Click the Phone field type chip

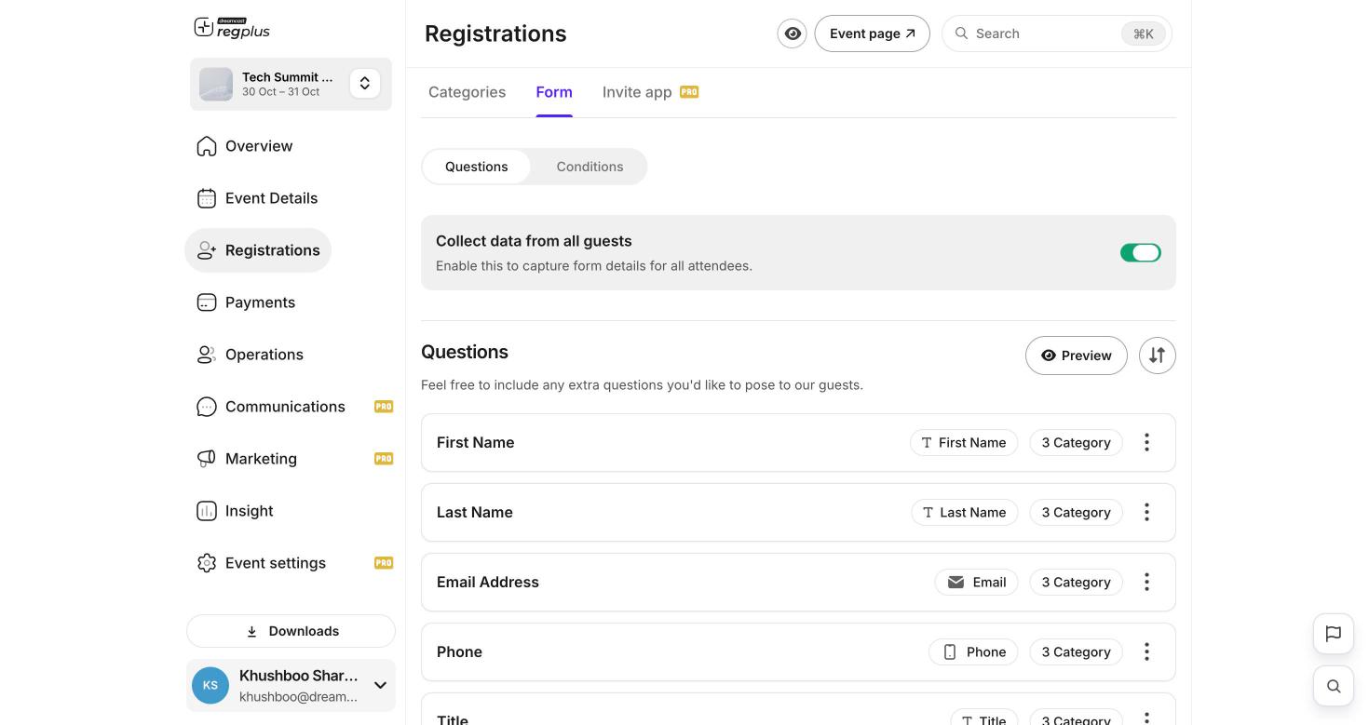[973, 652]
